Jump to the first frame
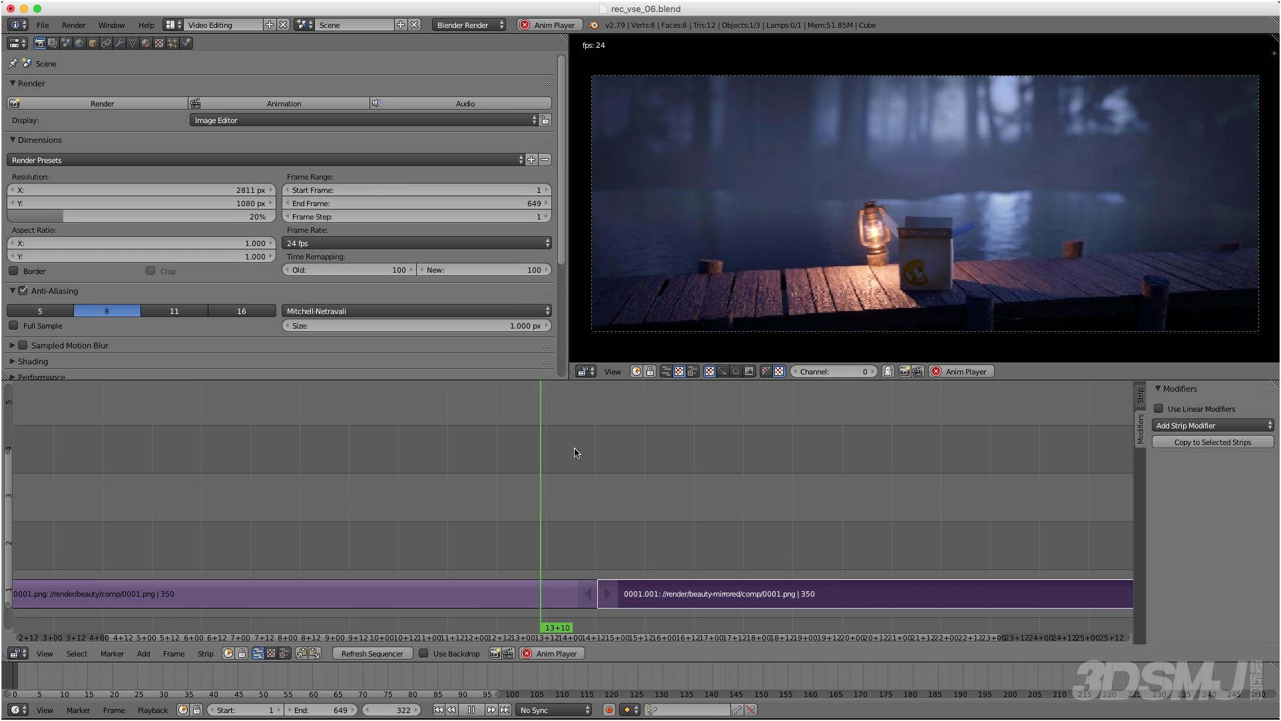Viewport: 1281px width, 721px height. pyautogui.click(x=438, y=710)
